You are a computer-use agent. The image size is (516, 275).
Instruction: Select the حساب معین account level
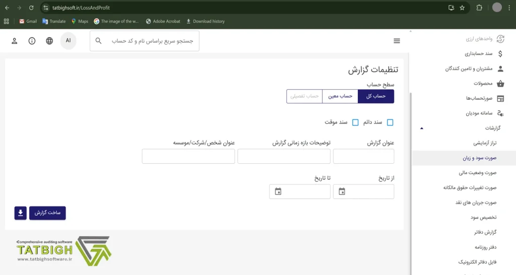tap(340, 96)
